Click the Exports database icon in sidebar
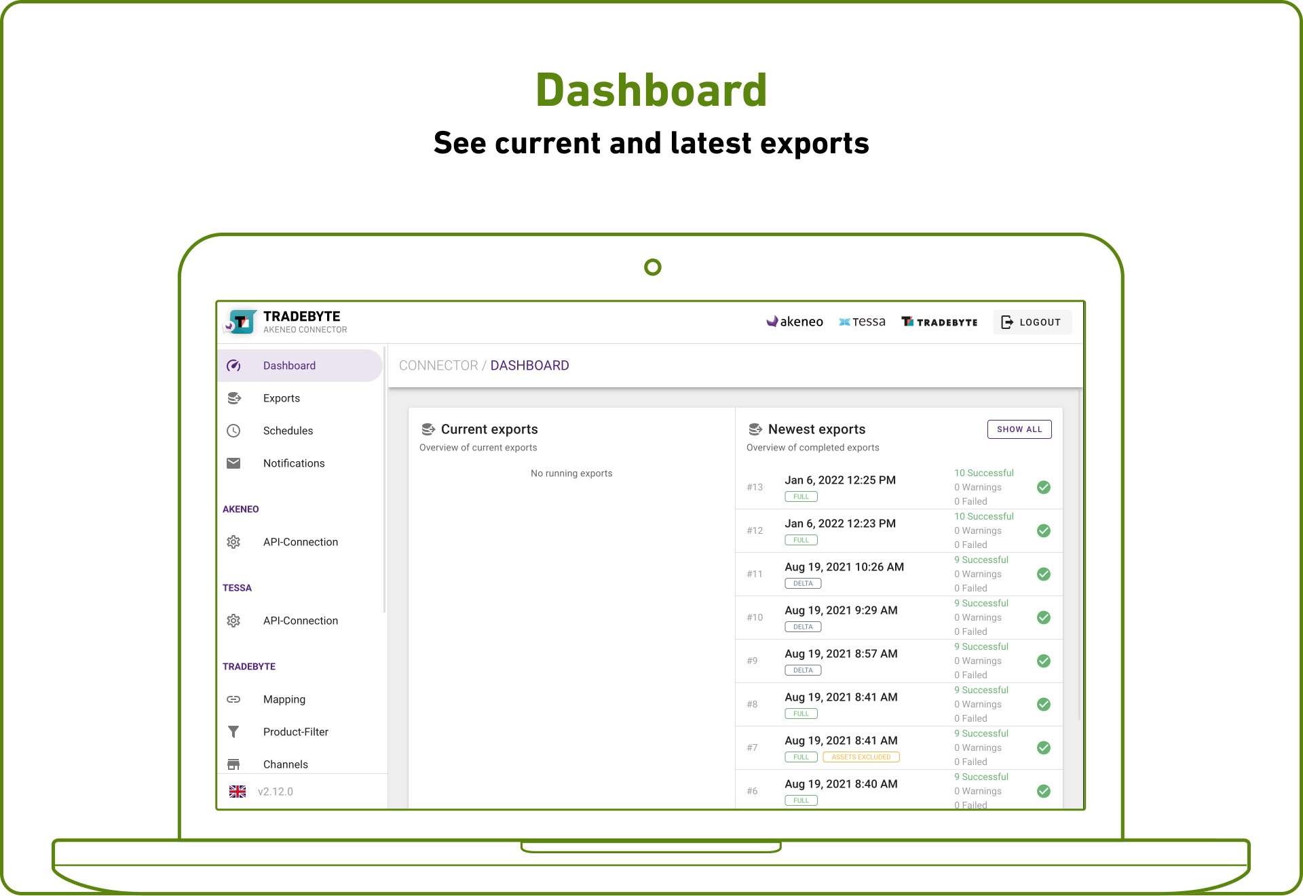The height and width of the screenshot is (896, 1303). 234,398
